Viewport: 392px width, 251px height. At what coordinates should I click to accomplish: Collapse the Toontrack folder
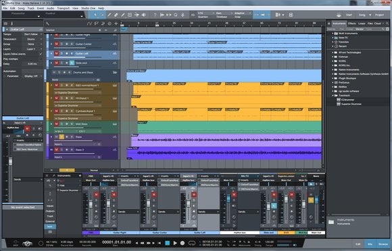[x=333, y=96]
